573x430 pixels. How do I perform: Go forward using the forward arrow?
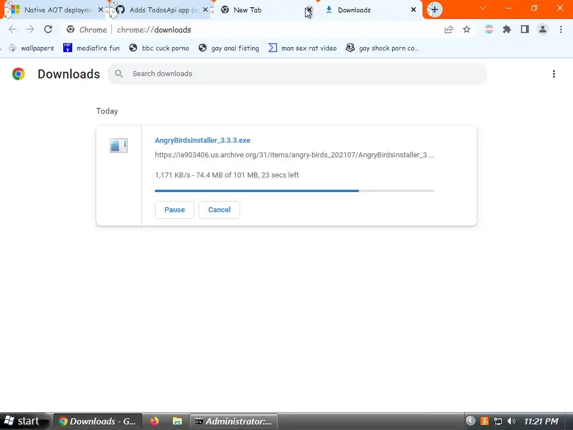coord(30,30)
